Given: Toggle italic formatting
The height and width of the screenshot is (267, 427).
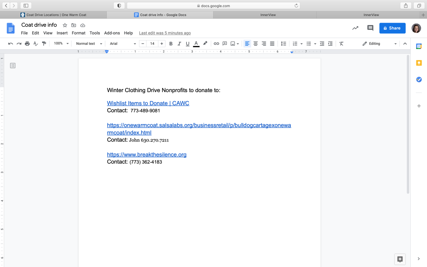Looking at the screenshot, I should [x=179, y=44].
